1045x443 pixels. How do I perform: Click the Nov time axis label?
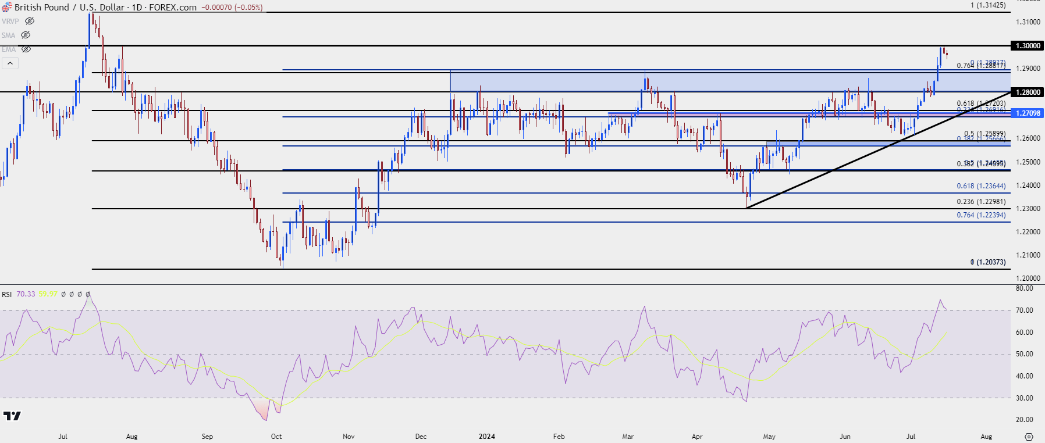click(349, 437)
